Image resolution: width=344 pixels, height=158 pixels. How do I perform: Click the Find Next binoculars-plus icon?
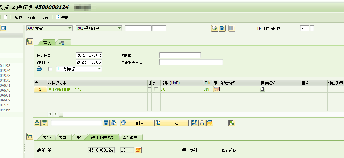coord(113,123)
